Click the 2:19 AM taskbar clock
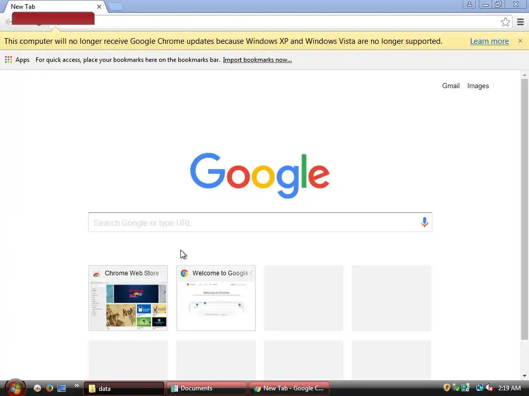 click(509, 388)
